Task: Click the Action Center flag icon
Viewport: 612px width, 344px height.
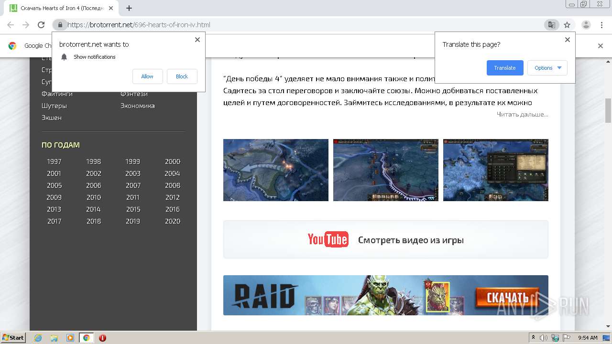Action: click(568, 338)
